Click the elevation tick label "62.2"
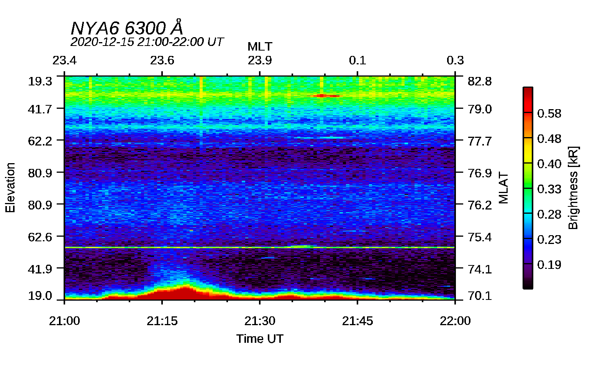The width and height of the screenshot is (613, 383). click(x=40, y=141)
